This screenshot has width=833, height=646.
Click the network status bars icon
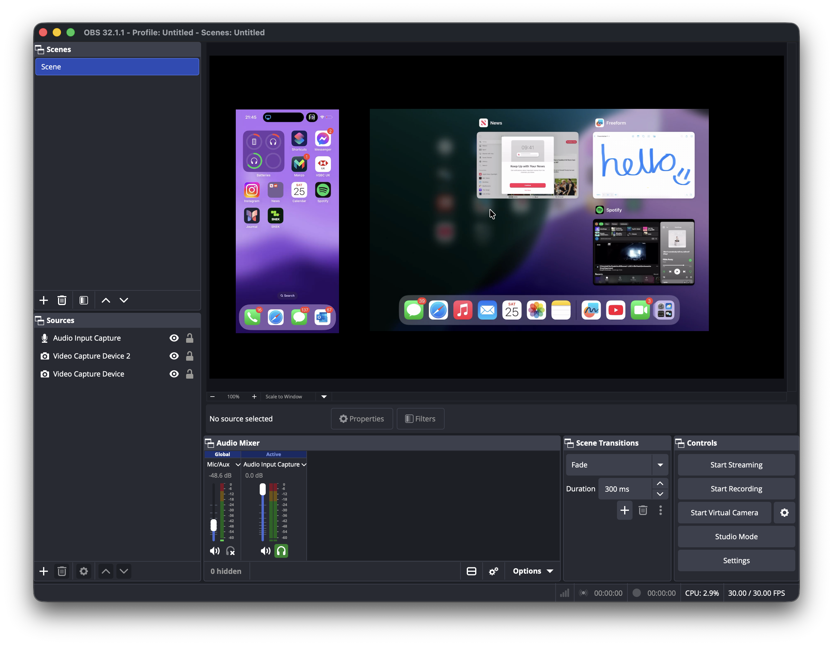pos(565,593)
